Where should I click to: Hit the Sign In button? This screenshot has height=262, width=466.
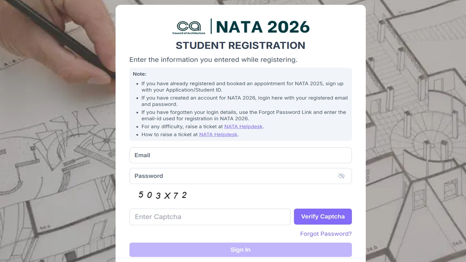pos(240,250)
